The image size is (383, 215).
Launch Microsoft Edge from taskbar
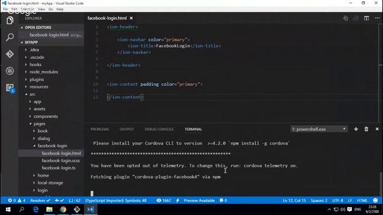coord(36,210)
